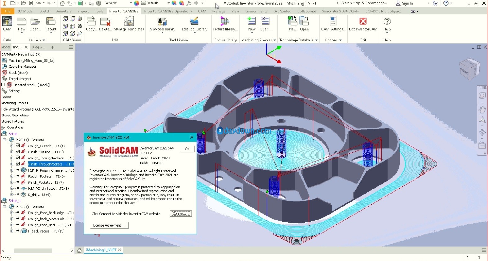
Task: Expand the iRough_Pockets operation node
Action: click(x=12, y=176)
